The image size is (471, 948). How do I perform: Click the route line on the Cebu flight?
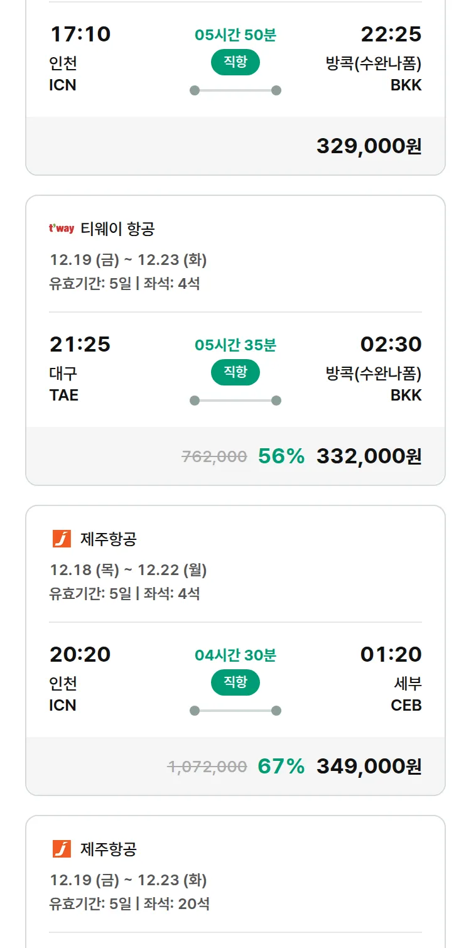click(235, 711)
